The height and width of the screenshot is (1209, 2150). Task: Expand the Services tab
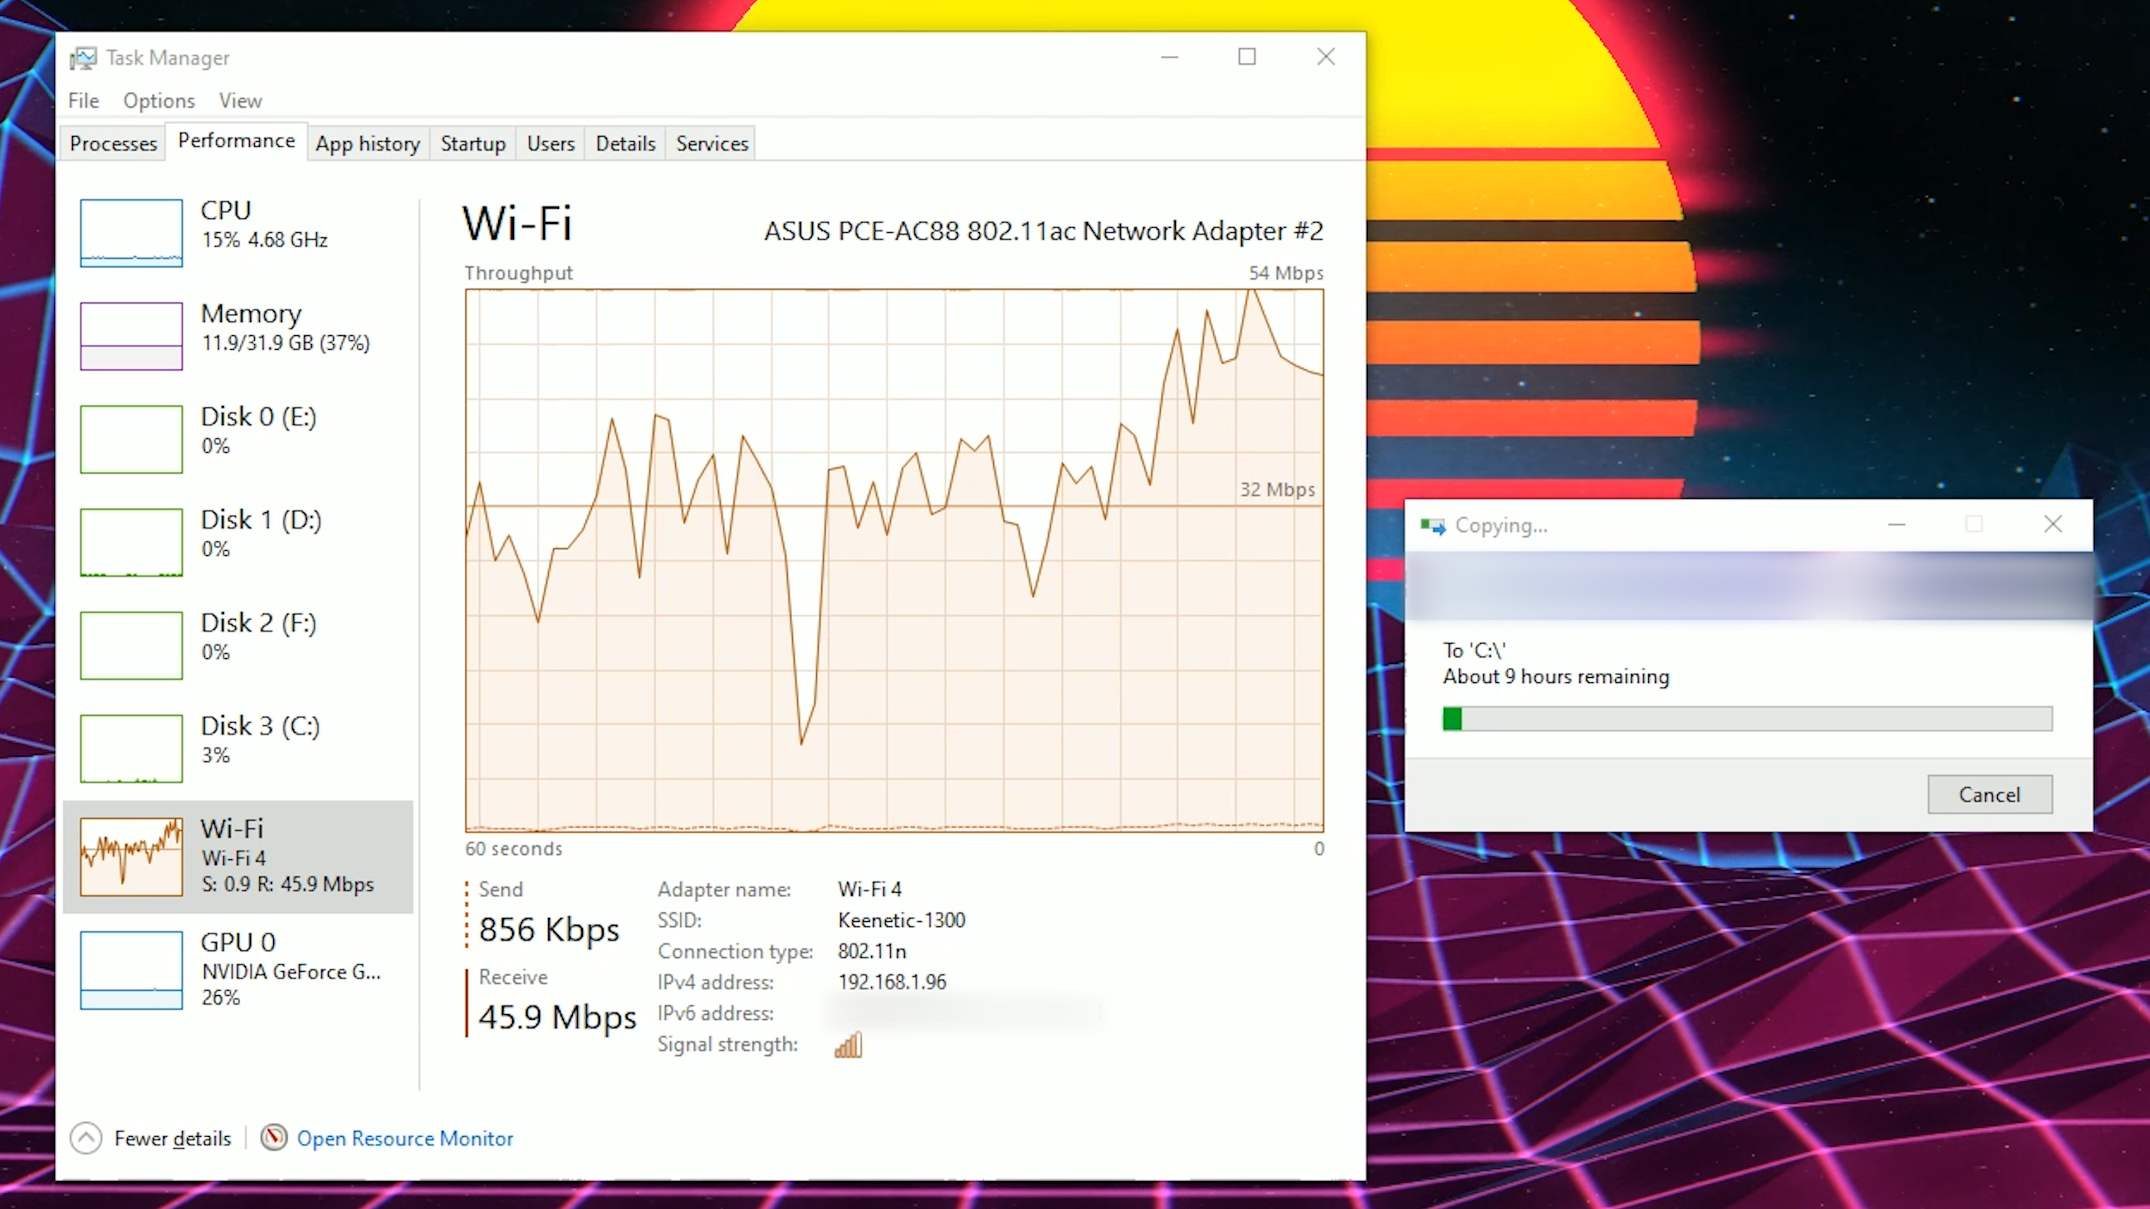[x=712, y=143]
